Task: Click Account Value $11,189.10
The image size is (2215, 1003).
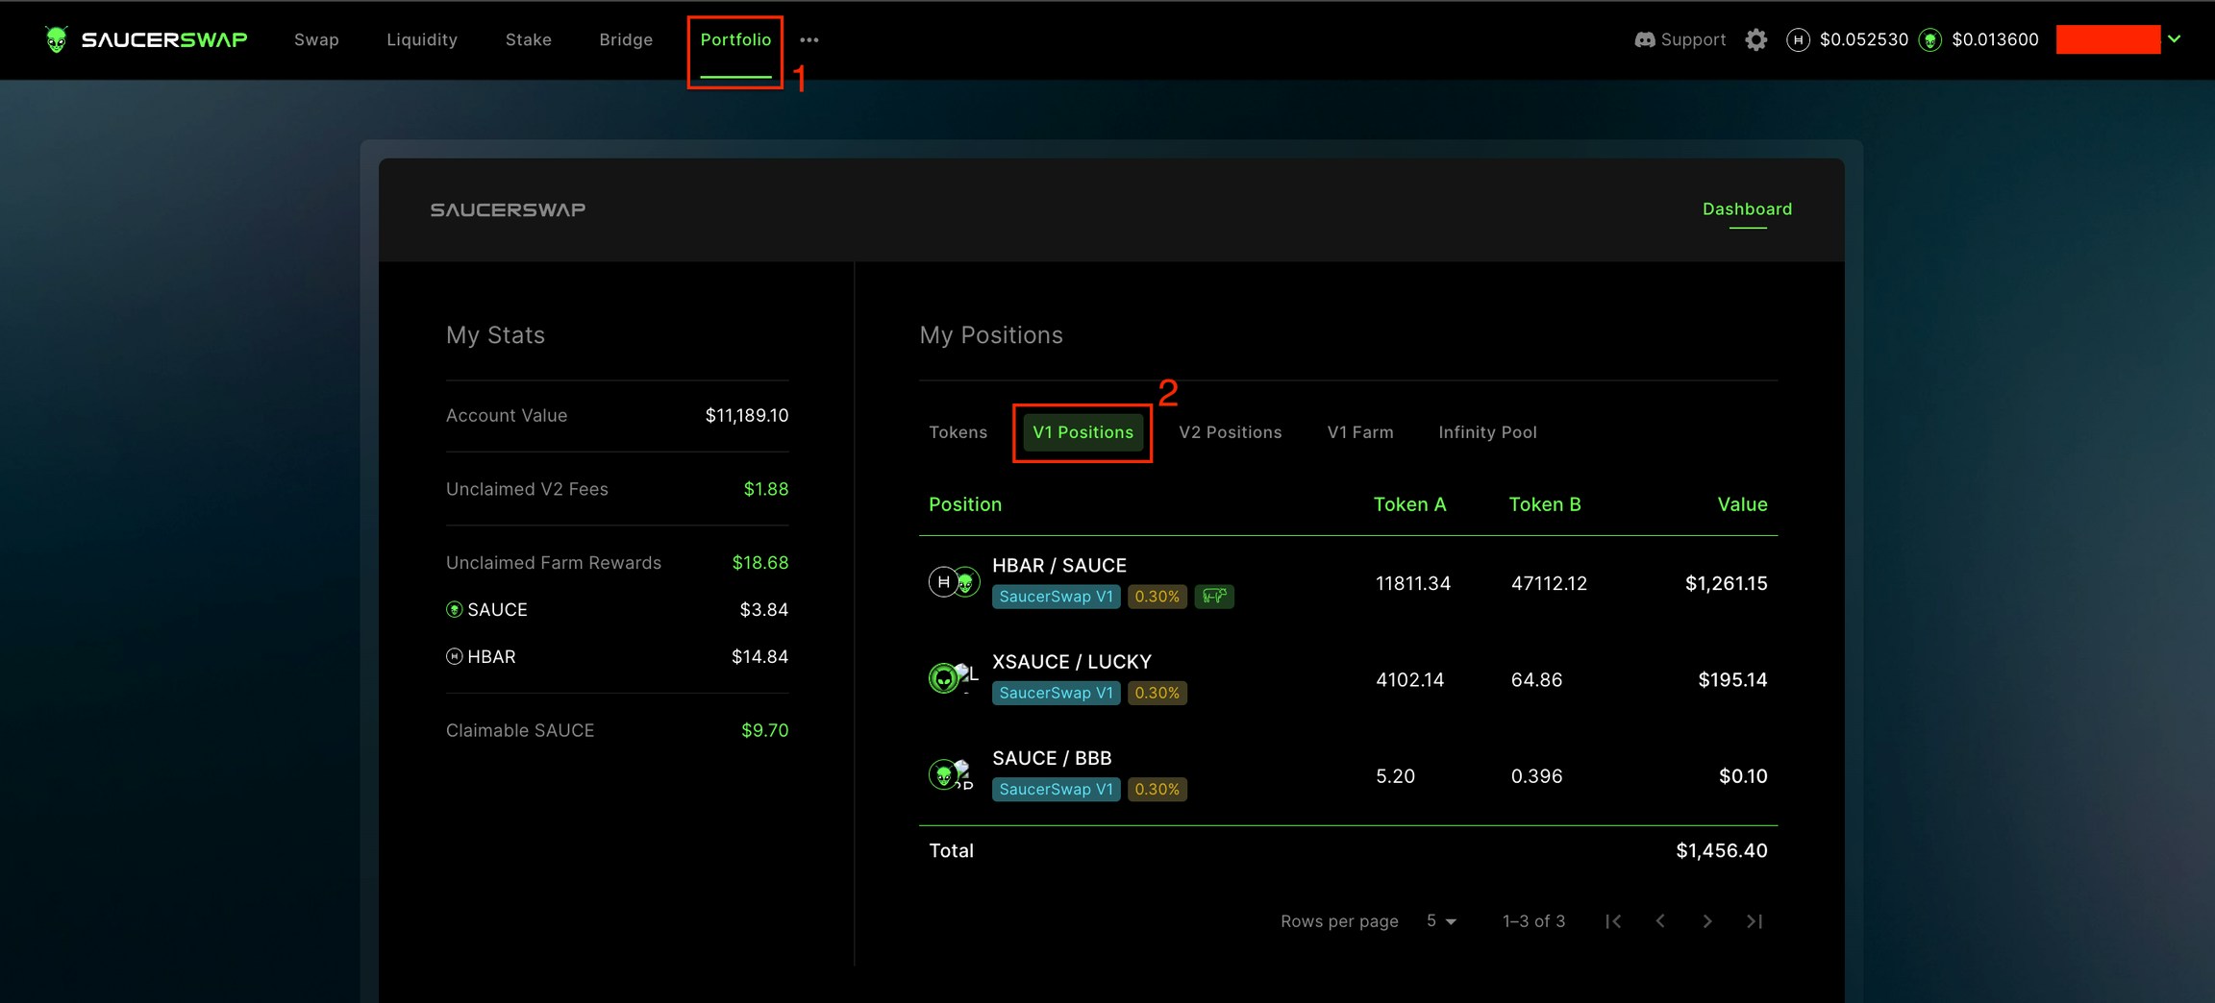Action: tap(746, 415)
